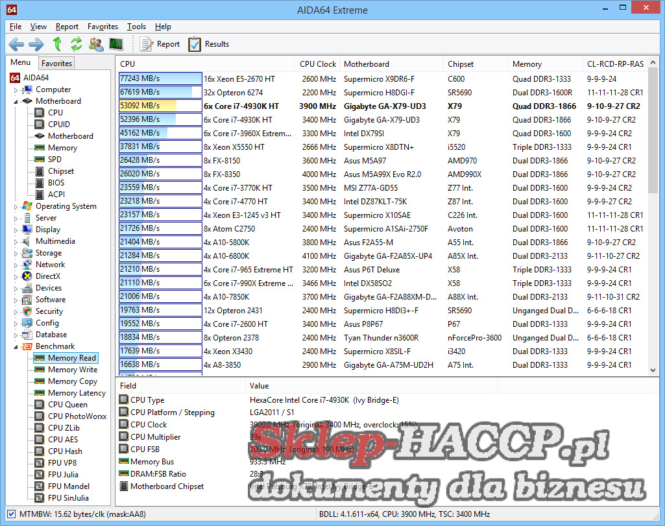Viewport: 665px width, 526px height.
Task: Select the Security tree item
Action: [49, 311]
